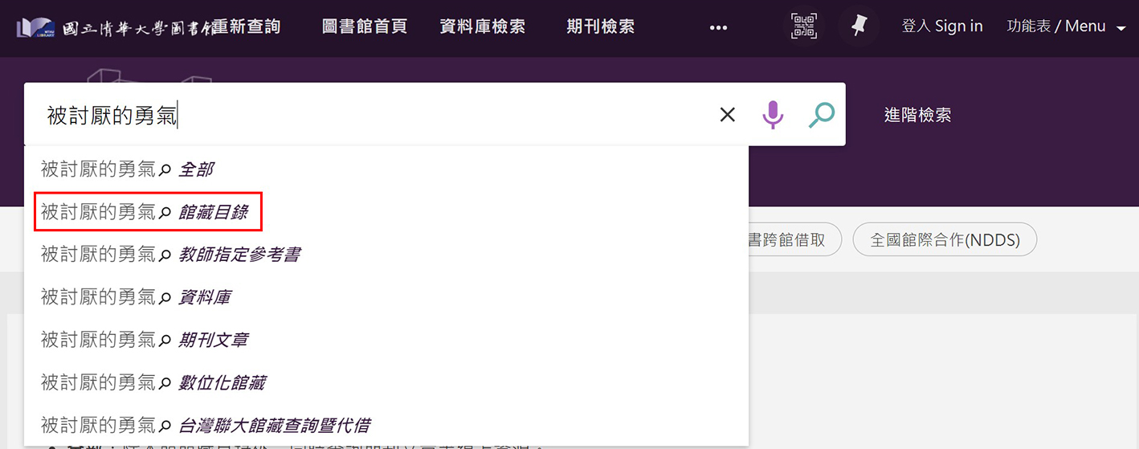
Task: Click the magnifying glass search icon
Action: (x=821, y=115)
